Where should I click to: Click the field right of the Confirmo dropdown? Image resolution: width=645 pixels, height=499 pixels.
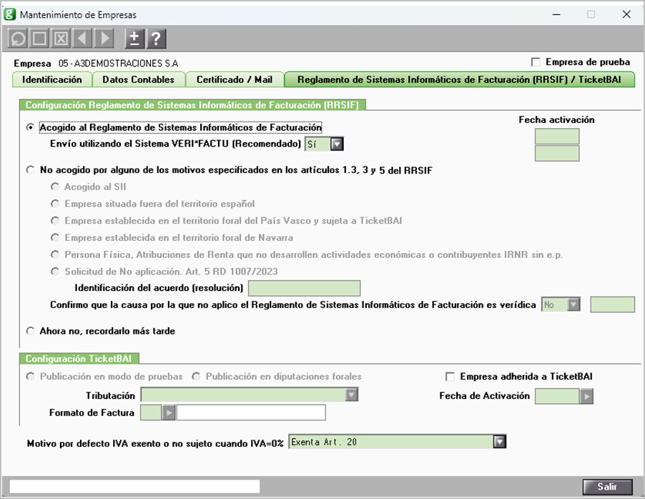[x=613, y=305]
